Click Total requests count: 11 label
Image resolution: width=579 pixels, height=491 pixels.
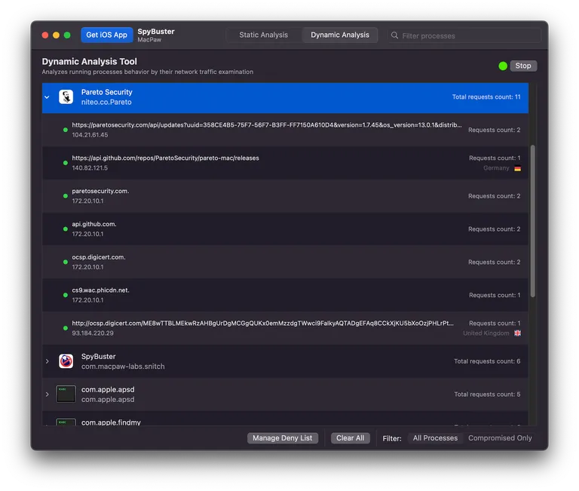click(486, 97)
